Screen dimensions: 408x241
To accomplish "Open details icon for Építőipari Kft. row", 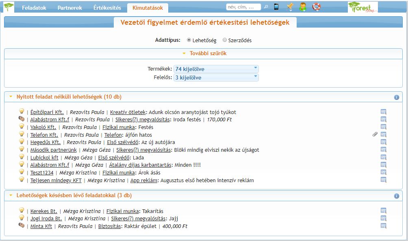I will point(383,112).
